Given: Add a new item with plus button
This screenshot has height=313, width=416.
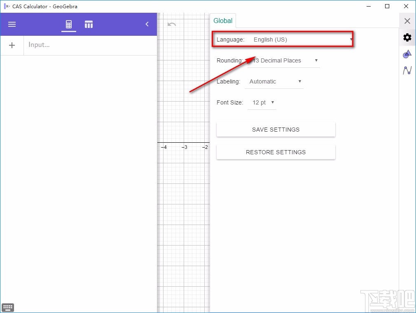Looking at the screenshot, I should [12, 45].
